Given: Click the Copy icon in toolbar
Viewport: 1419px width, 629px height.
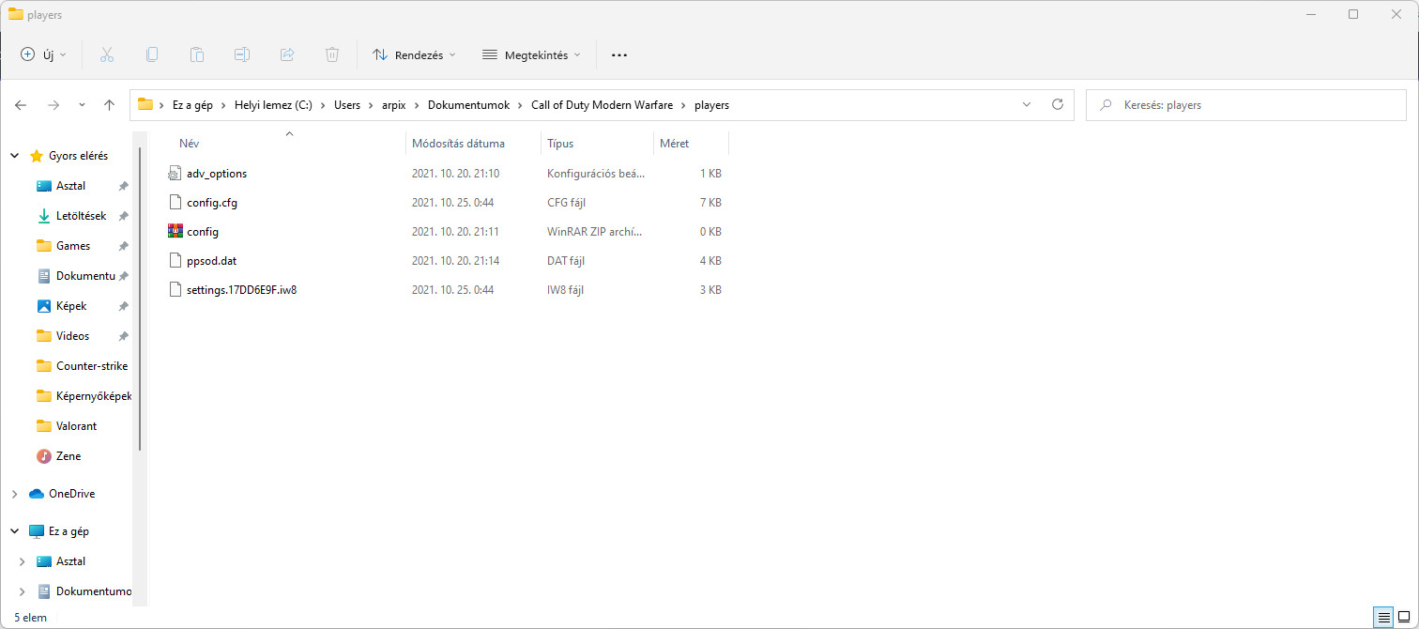Looking at the screenshot, I should pyautogui.click(x=152, y=54).
